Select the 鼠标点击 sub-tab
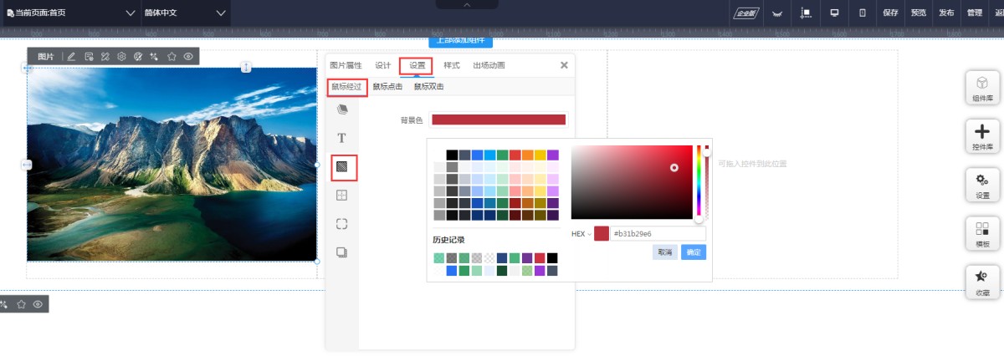Screen dimensions: 1004x356 click(387, 87)
